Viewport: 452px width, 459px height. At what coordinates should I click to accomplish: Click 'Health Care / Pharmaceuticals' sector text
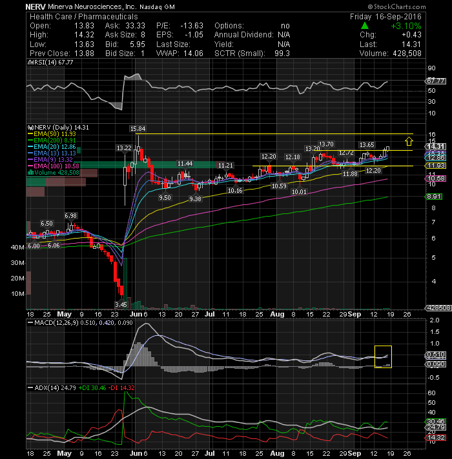point(83,16)
